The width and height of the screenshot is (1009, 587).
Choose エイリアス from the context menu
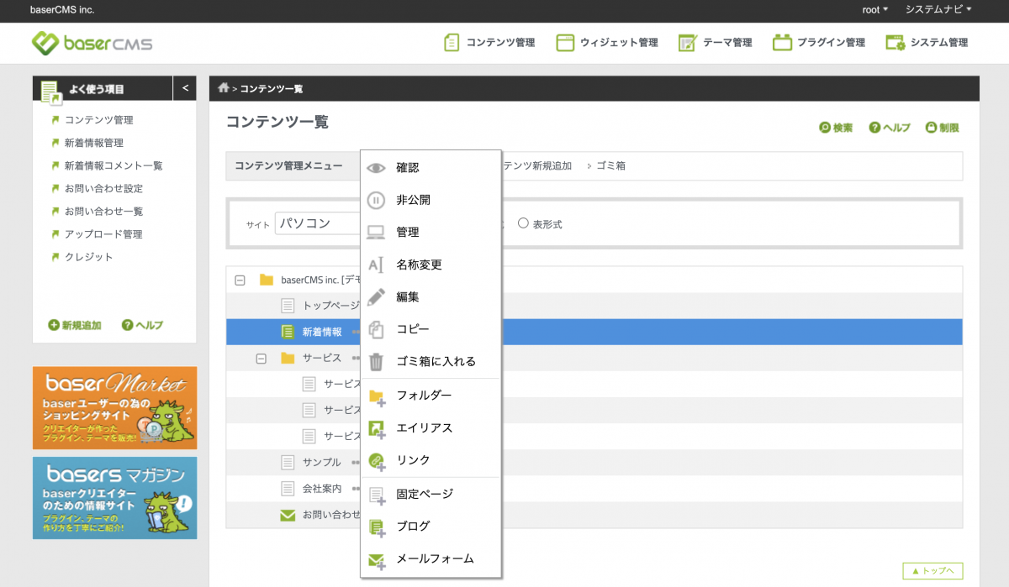coord(424,428)
